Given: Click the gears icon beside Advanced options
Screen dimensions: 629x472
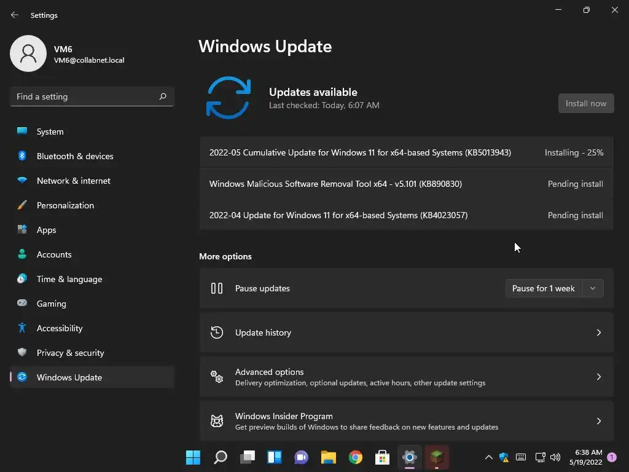Looking at the screenshot, I should pyautogui.click(x=217, y=377).
